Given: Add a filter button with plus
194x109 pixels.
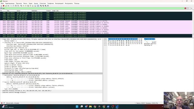Looking at the screenshot, I should [x=192, y=8].
